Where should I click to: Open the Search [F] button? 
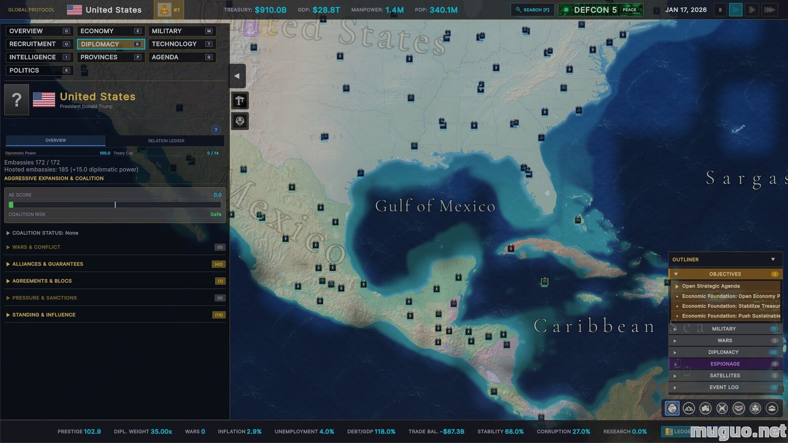pos(532,10)
